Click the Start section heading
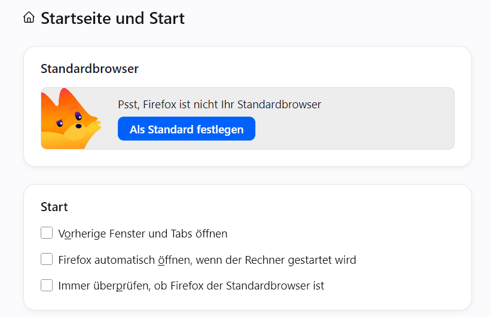The height and width of the screenshot is (317, 491). pos(54,207)
